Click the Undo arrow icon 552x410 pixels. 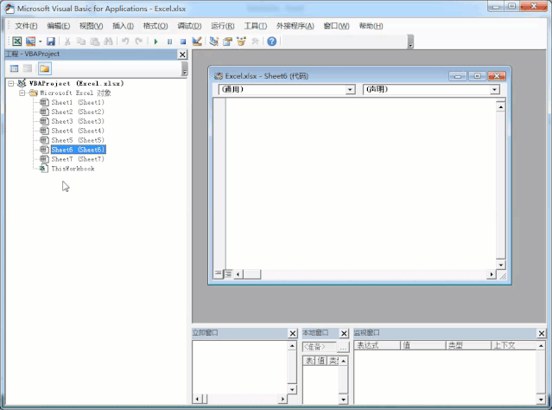[x=125, y=42]
